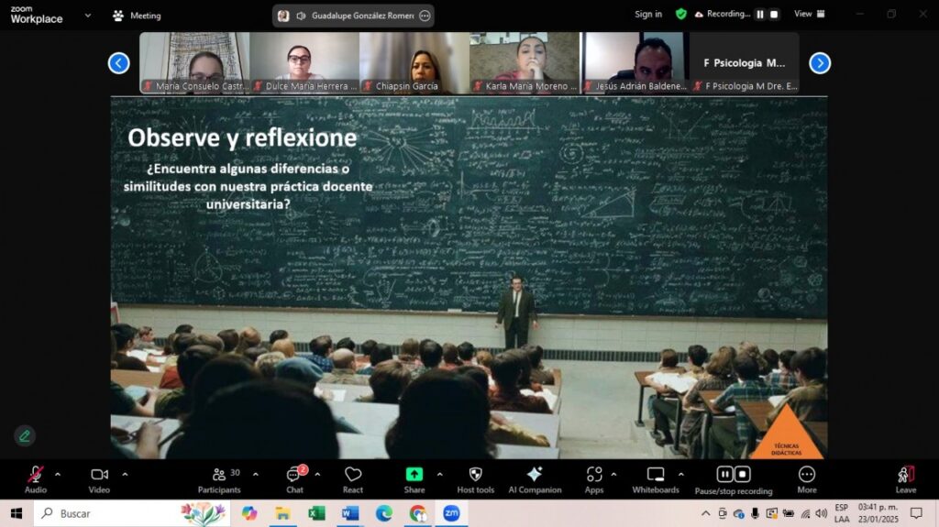Screen dimensions: 939x527
Task: Open the Chat panel
Action: (x=294, y=480)
